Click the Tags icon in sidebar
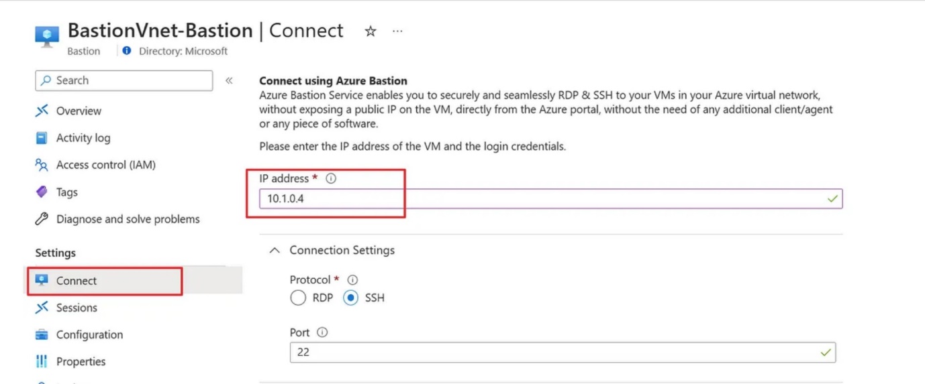925x384 pixels. (x=42, y=192)
